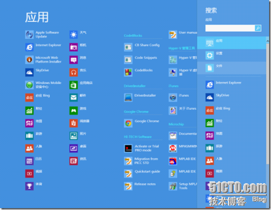The image size is (271, 210).
Task: Choose Video app in search panel
Action: click(x=214, y=174)
